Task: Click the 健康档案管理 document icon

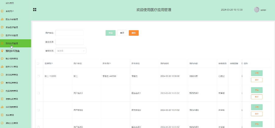Action: tap(2, 99)
